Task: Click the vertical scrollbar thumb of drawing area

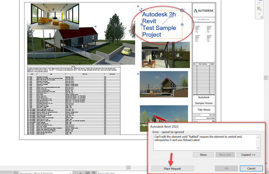Action: (266, 77)
